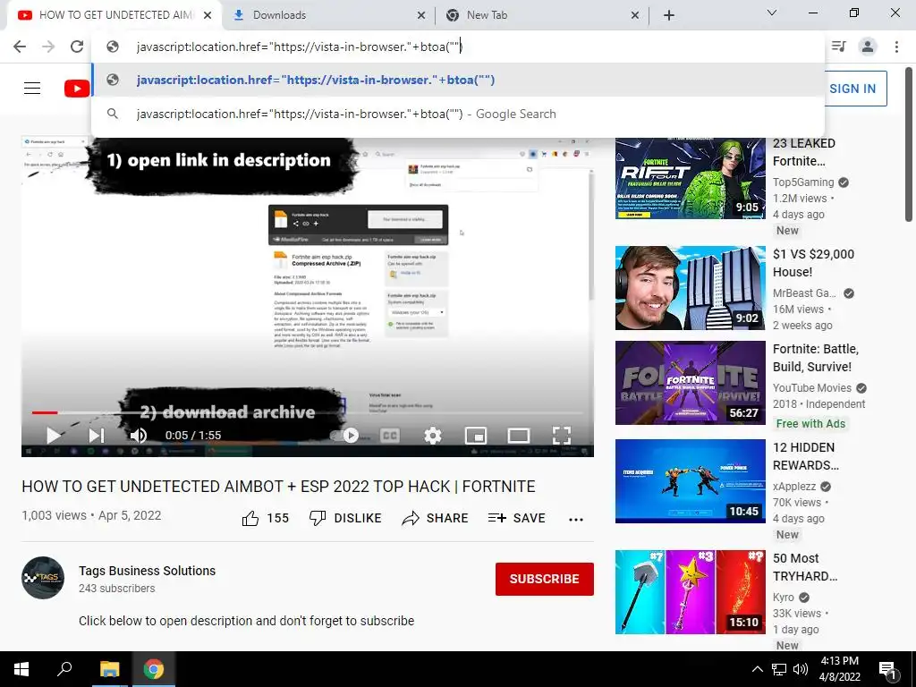The image size is (916, 687).
Task: Open the YouTube hamburger guide menu
Action: 32,89
